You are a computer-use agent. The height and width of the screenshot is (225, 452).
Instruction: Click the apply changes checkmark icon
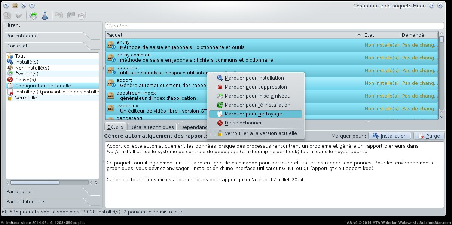pyautogui.click(x=19, y=16)
